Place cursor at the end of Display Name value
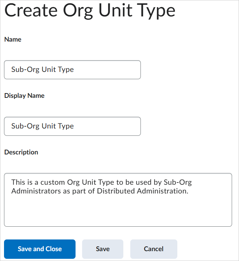Viewport: 239px width, 261px height. pyautogui.click(x=74, y=126)
